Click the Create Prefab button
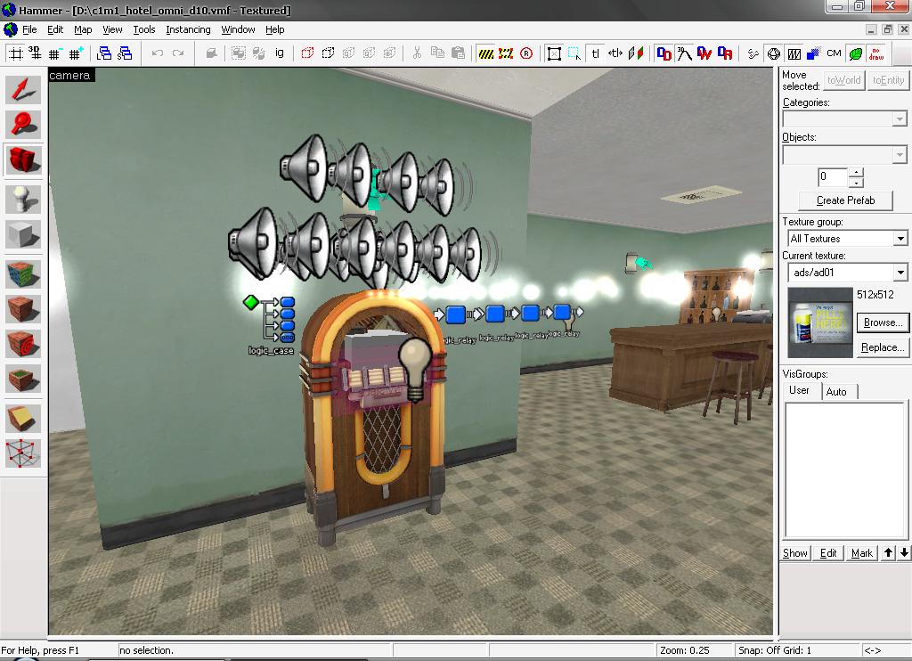The image size is (912, 661). [845, 200]
